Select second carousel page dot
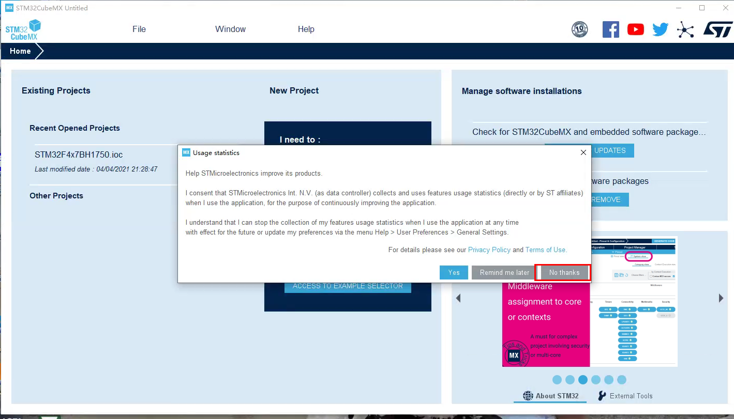The image size is (734, 419). [570, 380]
